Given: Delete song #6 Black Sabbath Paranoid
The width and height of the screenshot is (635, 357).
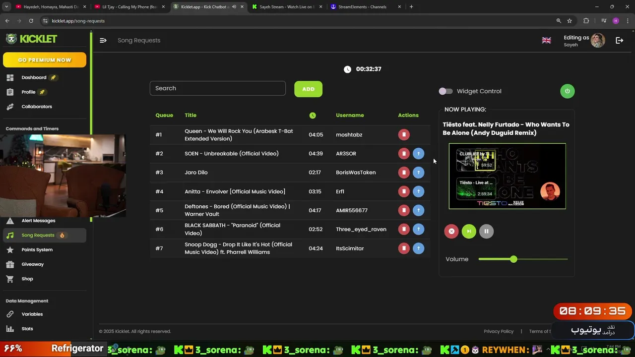Looking at the screenshot, I should pyautogui.click(x=404, y=229).
